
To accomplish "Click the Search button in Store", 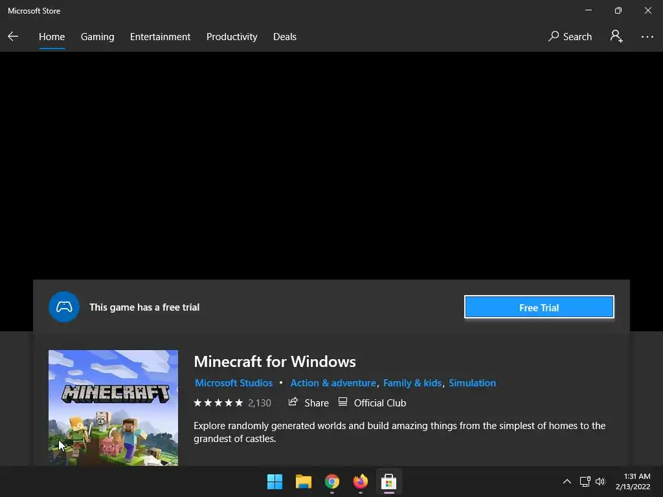I will (x=570, y=37).
